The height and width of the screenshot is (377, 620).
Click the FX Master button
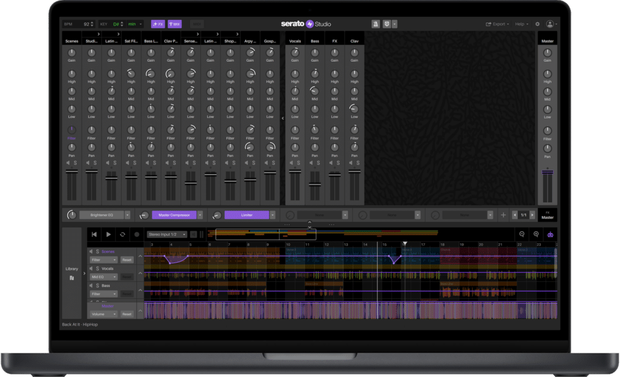(547, 215)
